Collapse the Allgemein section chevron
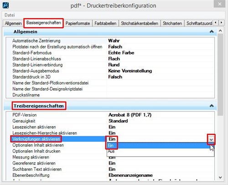 pyautogui.click(x=212, y=32)
